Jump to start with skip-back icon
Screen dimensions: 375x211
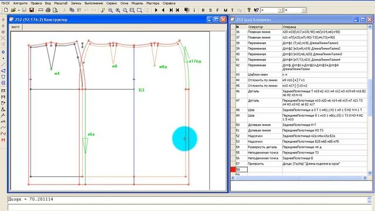click(178, 10)
